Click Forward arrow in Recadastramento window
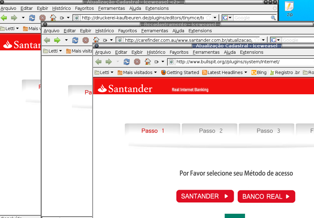The image size is (314, 218). 57,40
